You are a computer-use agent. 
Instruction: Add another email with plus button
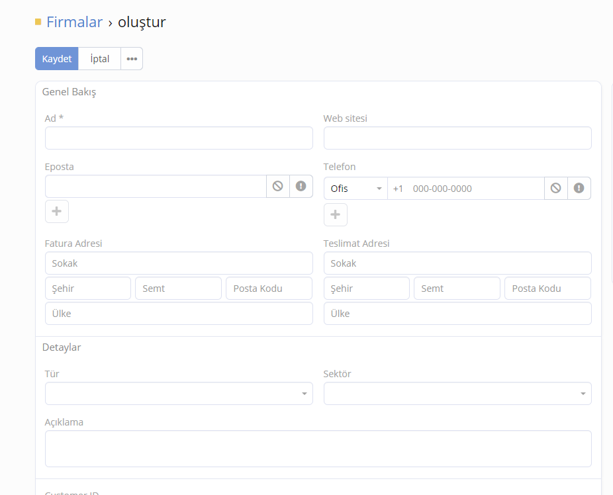pyautogui.click(x=57, y=212)
